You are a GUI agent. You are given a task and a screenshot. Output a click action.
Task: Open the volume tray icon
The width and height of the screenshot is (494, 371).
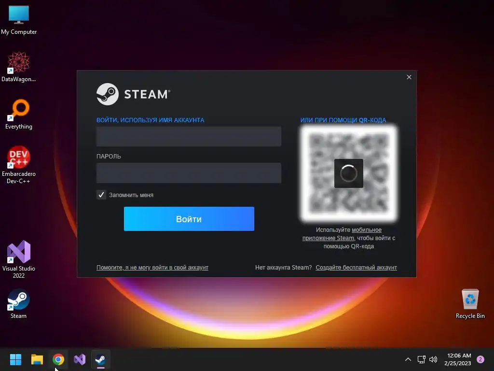[x=433, y=359]
